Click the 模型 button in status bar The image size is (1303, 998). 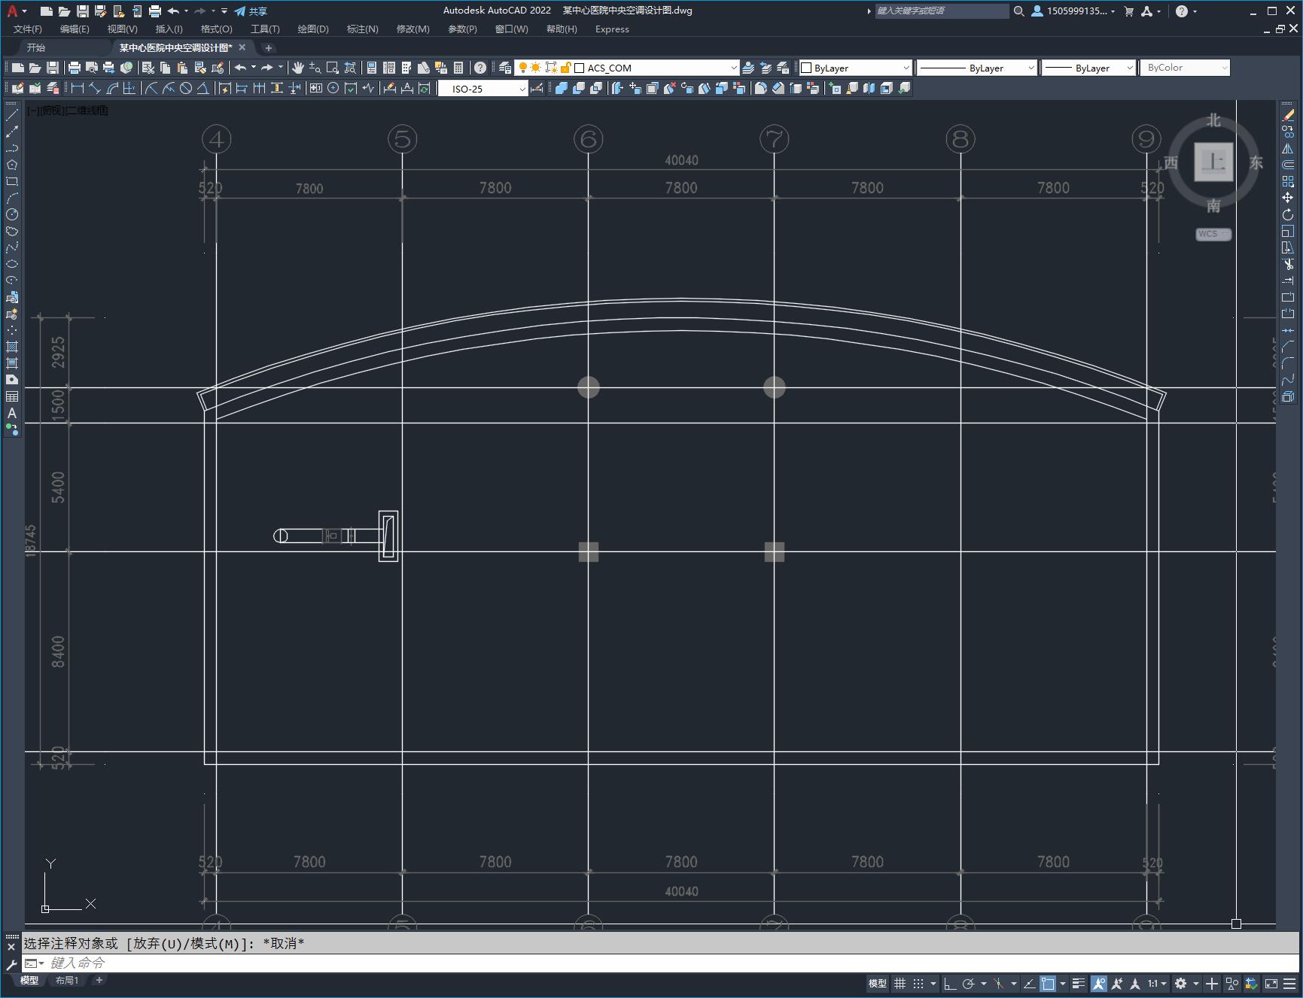coord(878,984)
